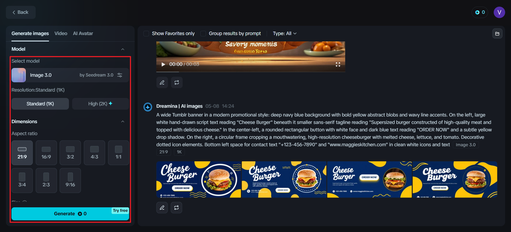Open the user avatar V menu
Image resolution: width=511 pixels, height=232 pixels.
499,12
